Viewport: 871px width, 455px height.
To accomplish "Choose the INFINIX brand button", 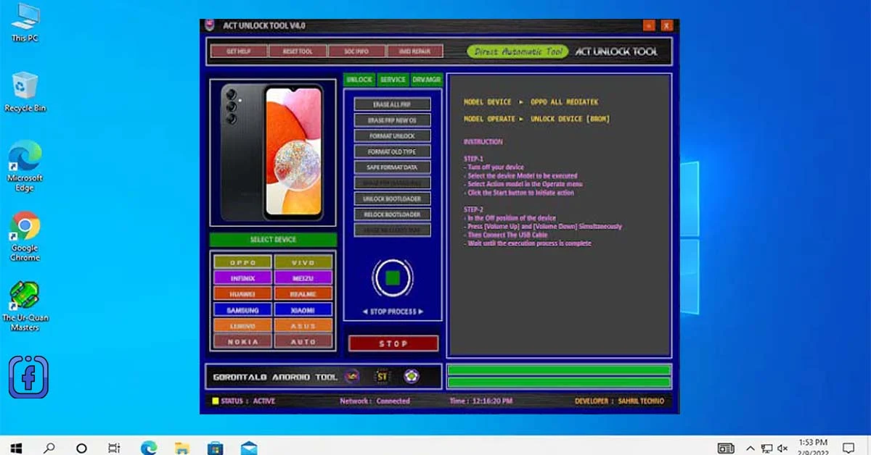I will (x=243, y=277).
